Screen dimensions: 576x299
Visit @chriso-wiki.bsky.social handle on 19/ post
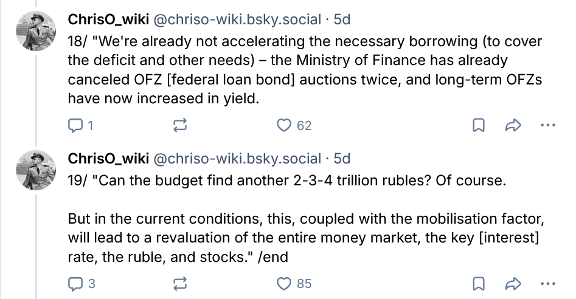coord(237,159)
